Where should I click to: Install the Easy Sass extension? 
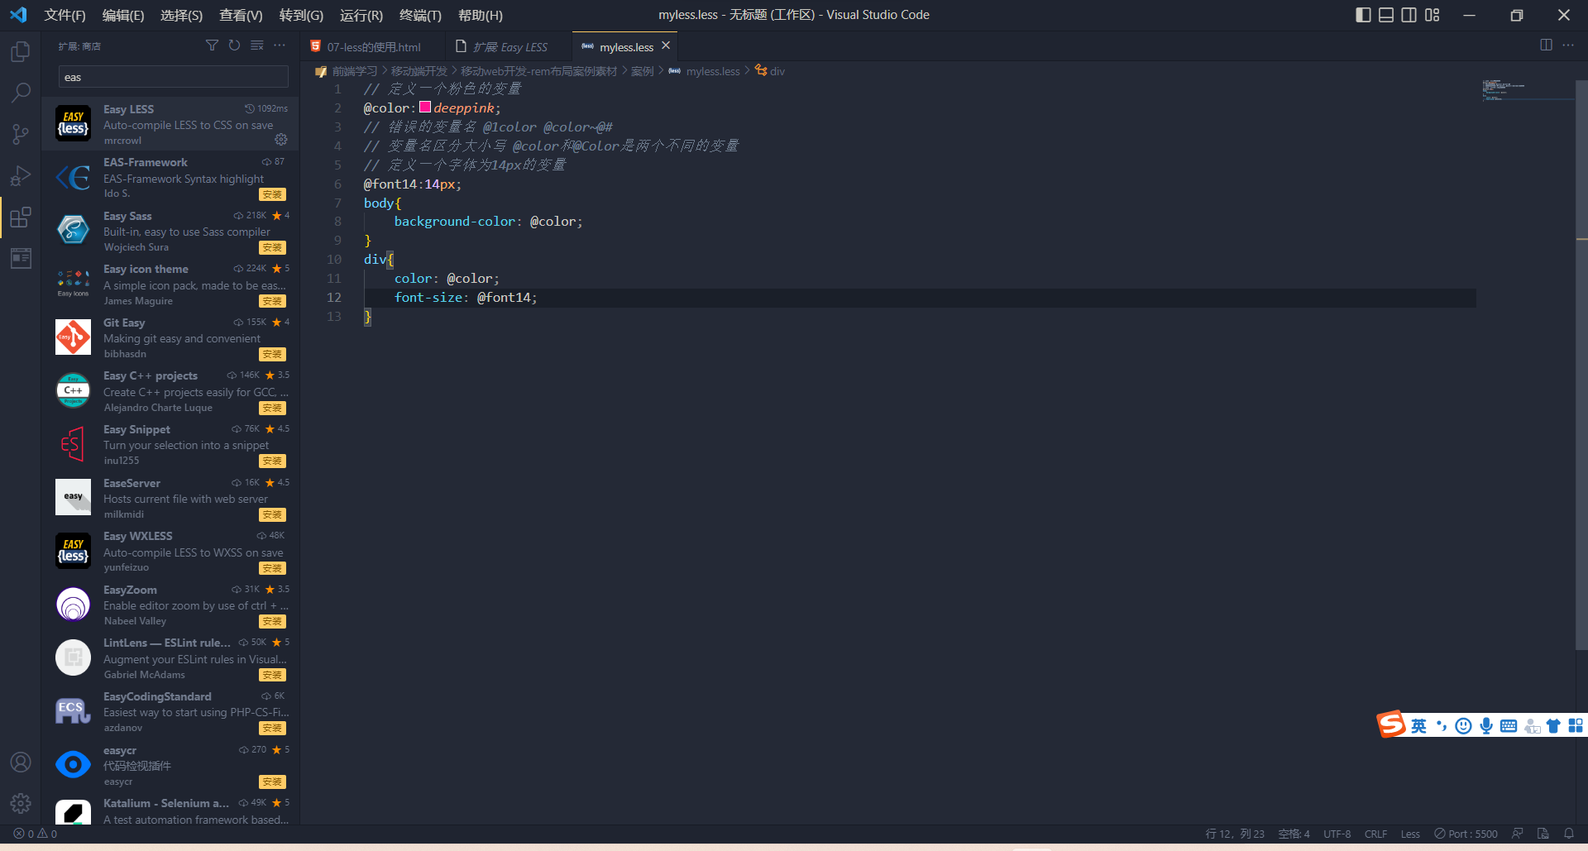click(271, 247)
